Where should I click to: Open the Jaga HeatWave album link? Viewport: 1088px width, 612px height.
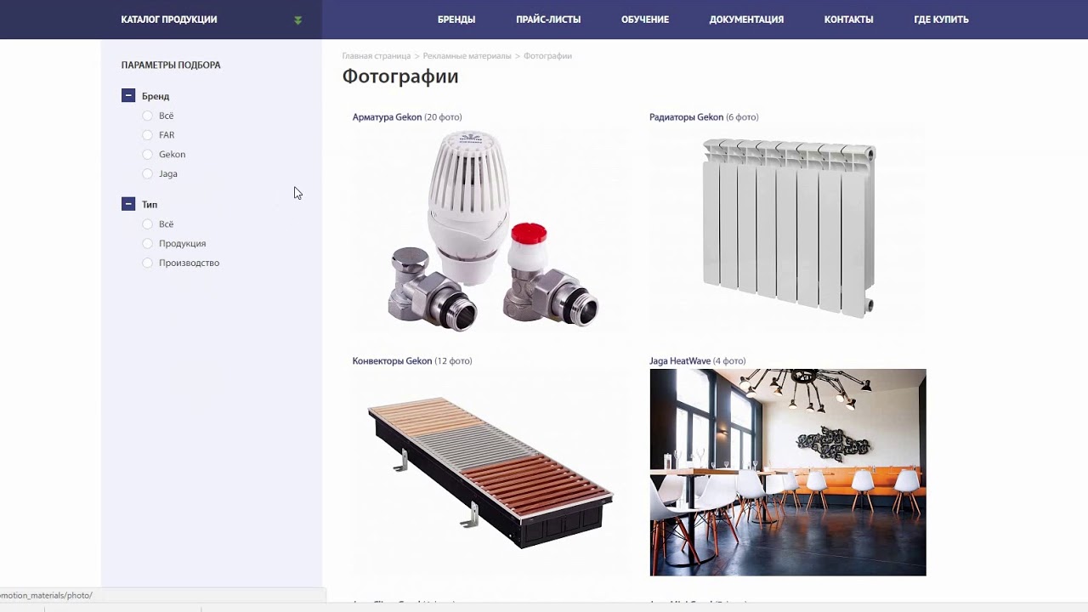[680, 361]
